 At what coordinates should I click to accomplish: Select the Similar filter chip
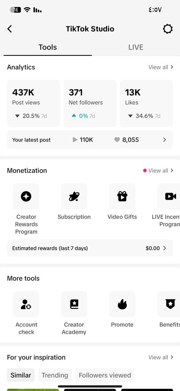[21, 375]
